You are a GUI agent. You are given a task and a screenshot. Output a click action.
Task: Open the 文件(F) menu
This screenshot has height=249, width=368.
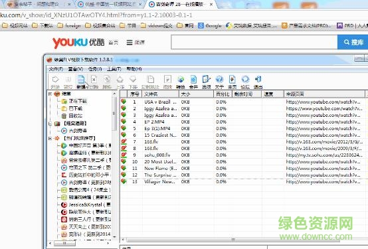(56, 69)
